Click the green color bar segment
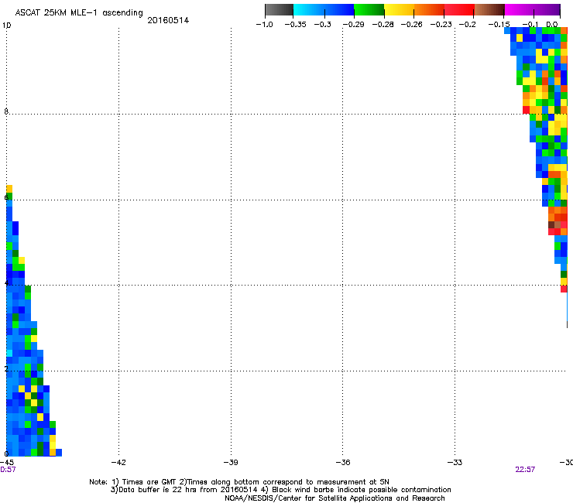Viewport: 573px width, 503px height. (x=369, y=10)
